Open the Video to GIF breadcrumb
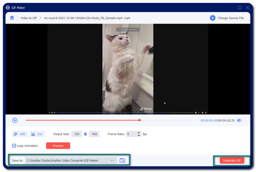256x172 pixels. 29,18
